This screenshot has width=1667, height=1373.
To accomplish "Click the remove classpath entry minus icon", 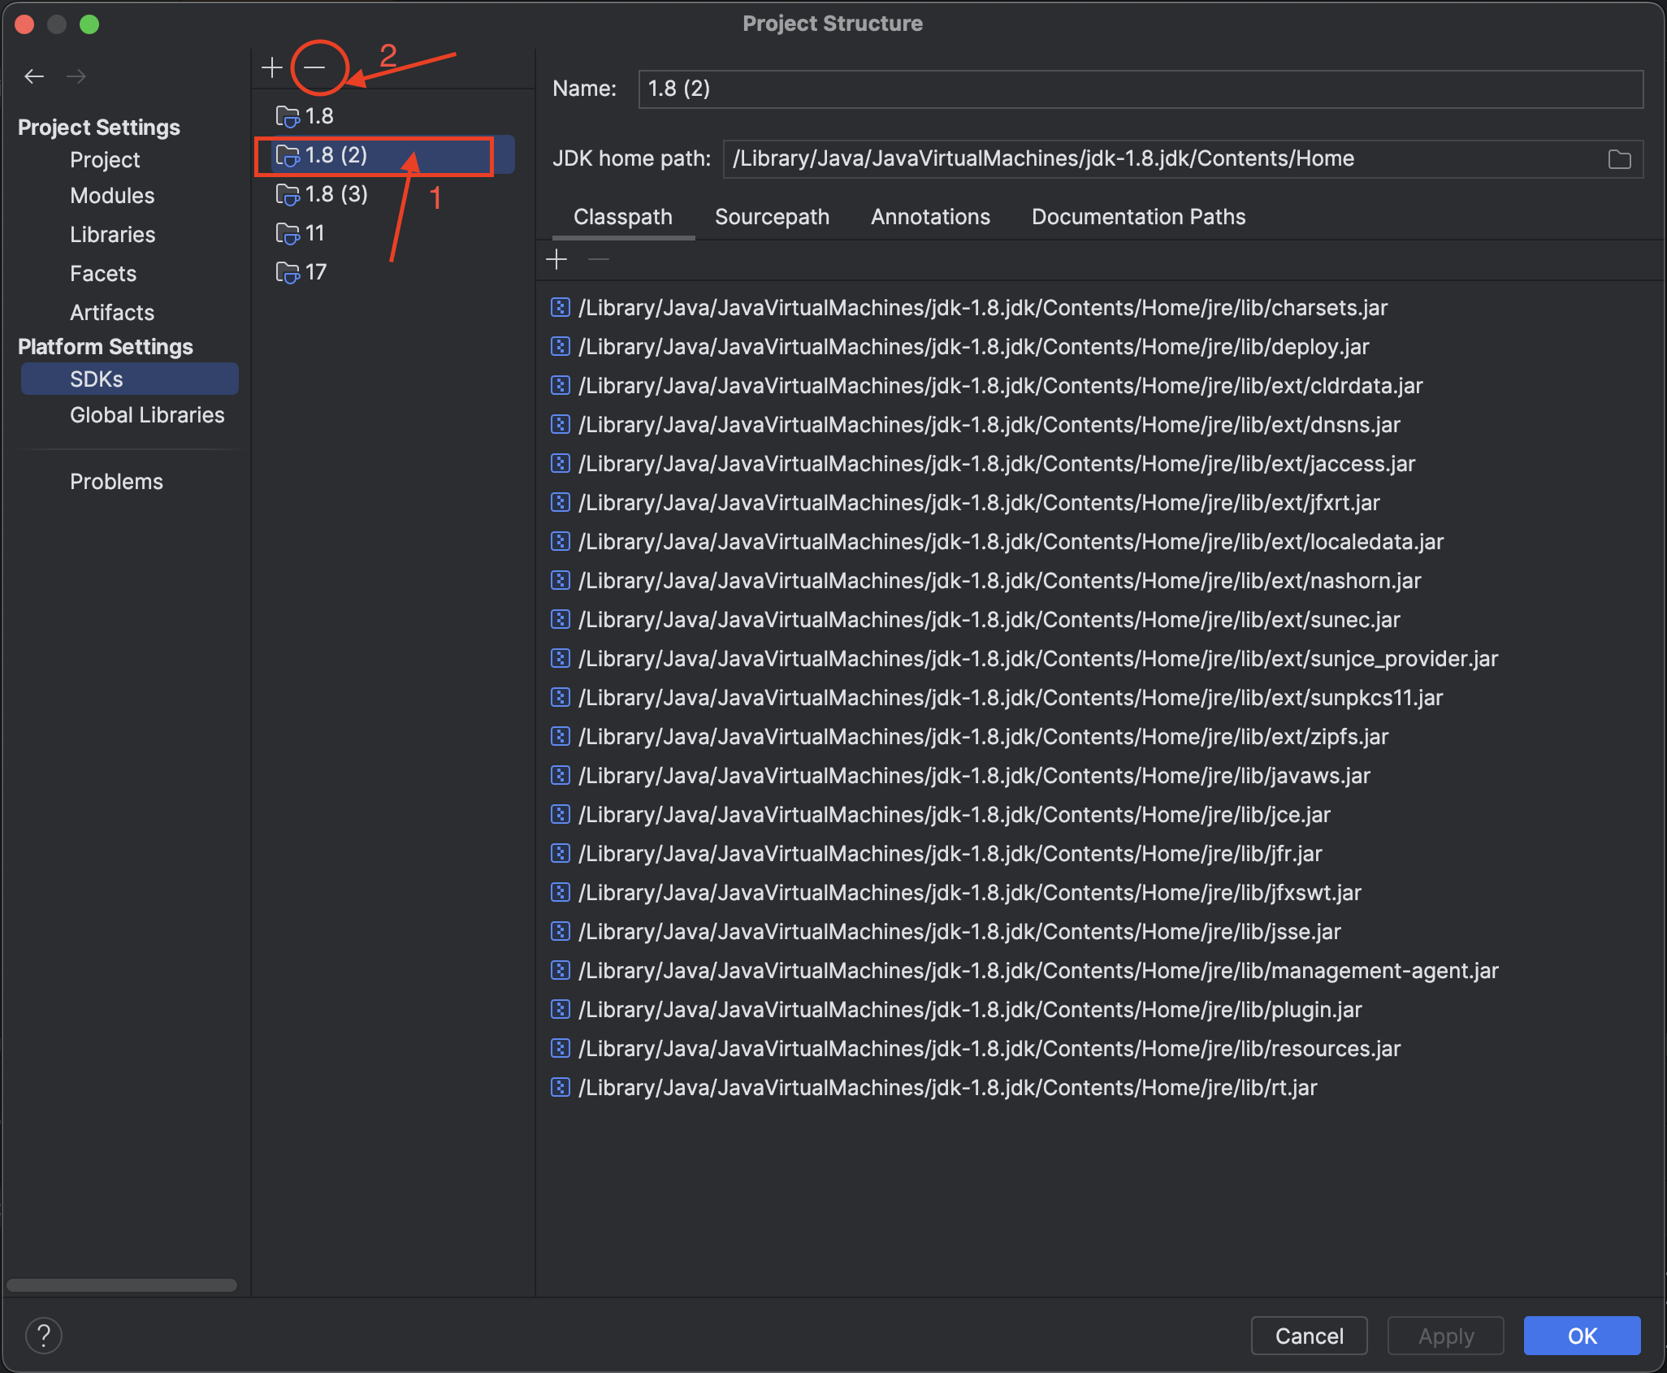I will 599,260.
